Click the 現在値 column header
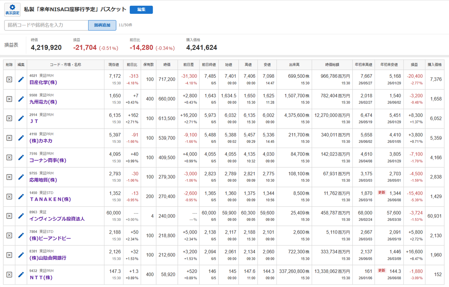 [x=113, y=65]
